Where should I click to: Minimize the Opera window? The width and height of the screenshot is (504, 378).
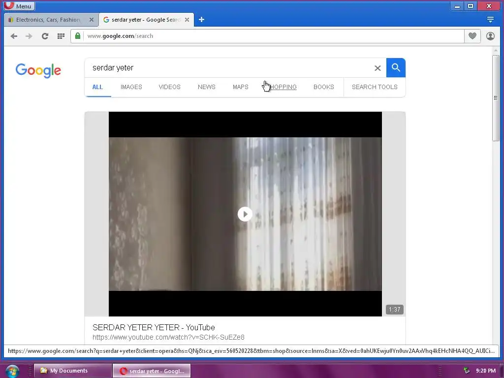coord(457,6)
